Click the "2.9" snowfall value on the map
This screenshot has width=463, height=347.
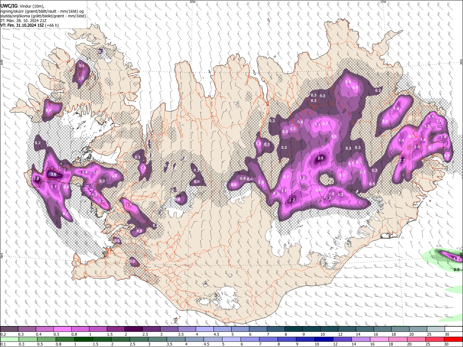pyautogui.click(x=36, y=179)
